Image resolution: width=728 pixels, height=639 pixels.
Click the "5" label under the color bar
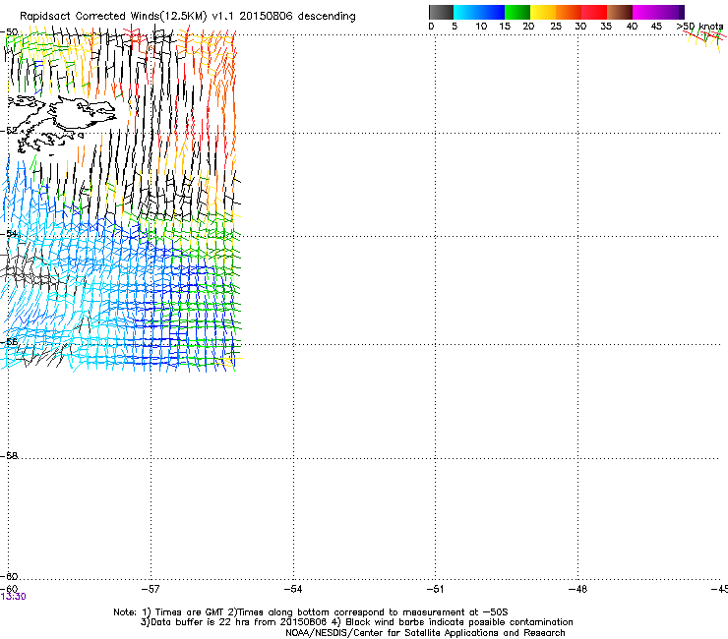pos(455,27)
